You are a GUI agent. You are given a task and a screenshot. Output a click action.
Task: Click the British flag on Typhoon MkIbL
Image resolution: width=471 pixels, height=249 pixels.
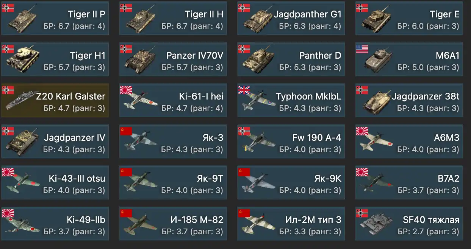(x=244, y=90)
